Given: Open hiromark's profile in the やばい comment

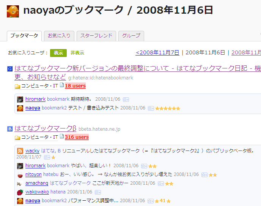Looking at the screenshot, I should pyautogui.click(x=35, y=166).
